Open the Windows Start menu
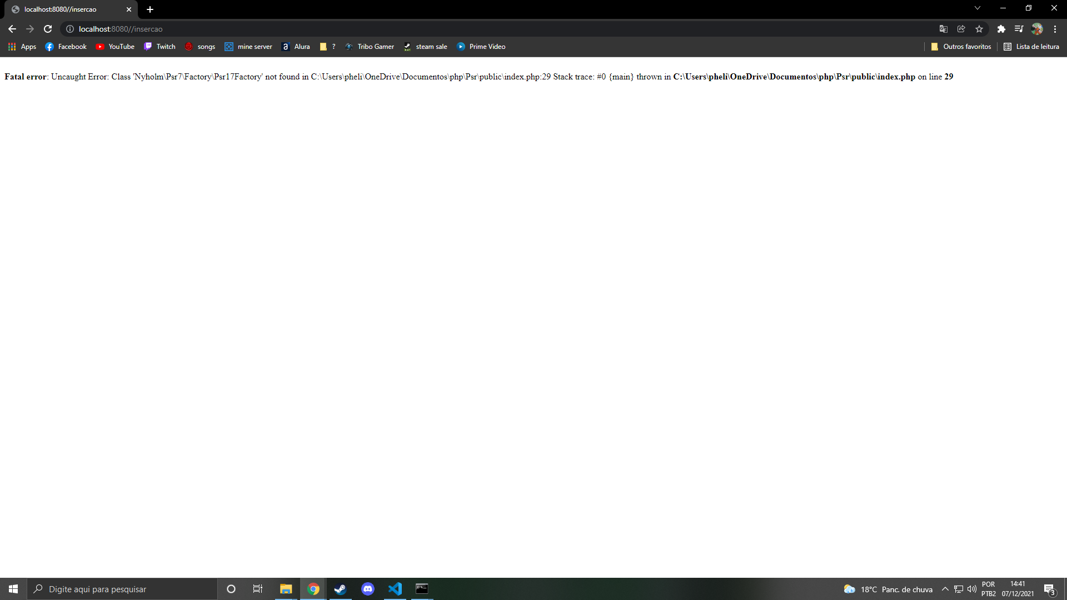This screenshot has width=1067, height=600. pos(13,589)
